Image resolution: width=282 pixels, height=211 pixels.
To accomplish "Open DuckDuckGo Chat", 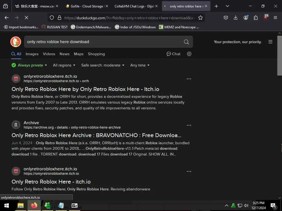I will click(173, 54).
